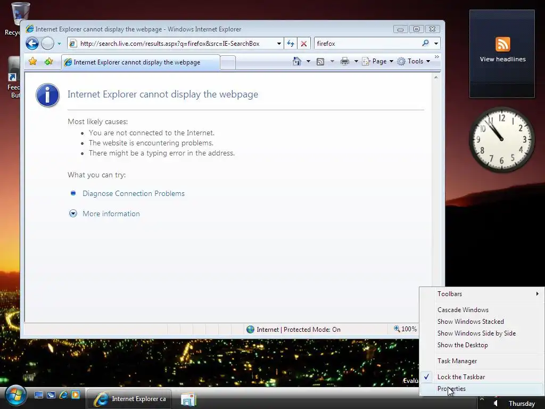Maximize the Internet Explorer window

pos(416,29)
